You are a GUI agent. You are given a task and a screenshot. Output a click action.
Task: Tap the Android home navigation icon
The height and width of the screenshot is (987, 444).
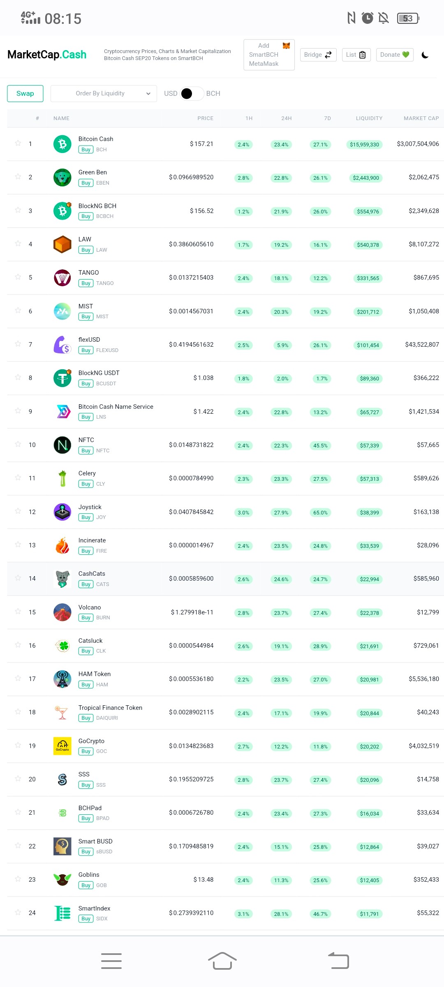(222, 961)
